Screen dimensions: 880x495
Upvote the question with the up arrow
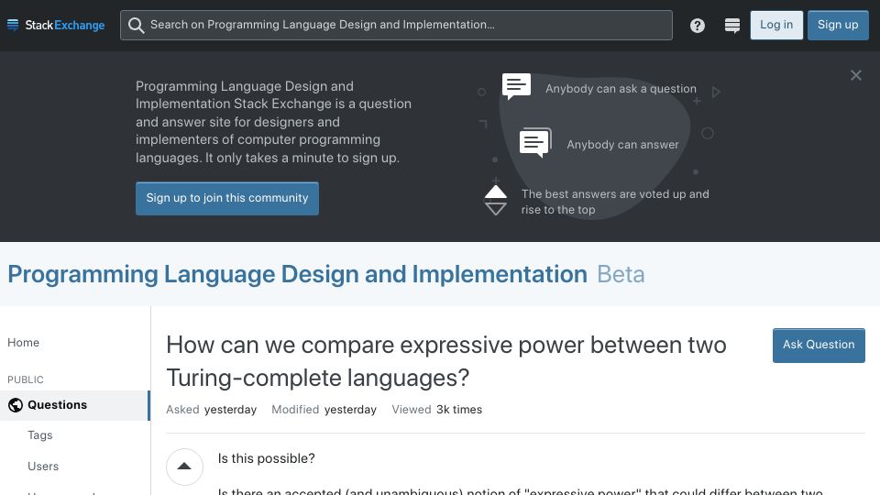point(184,467)
